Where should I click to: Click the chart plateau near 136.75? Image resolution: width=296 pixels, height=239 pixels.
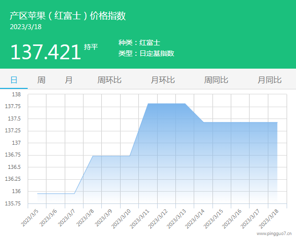111,156
